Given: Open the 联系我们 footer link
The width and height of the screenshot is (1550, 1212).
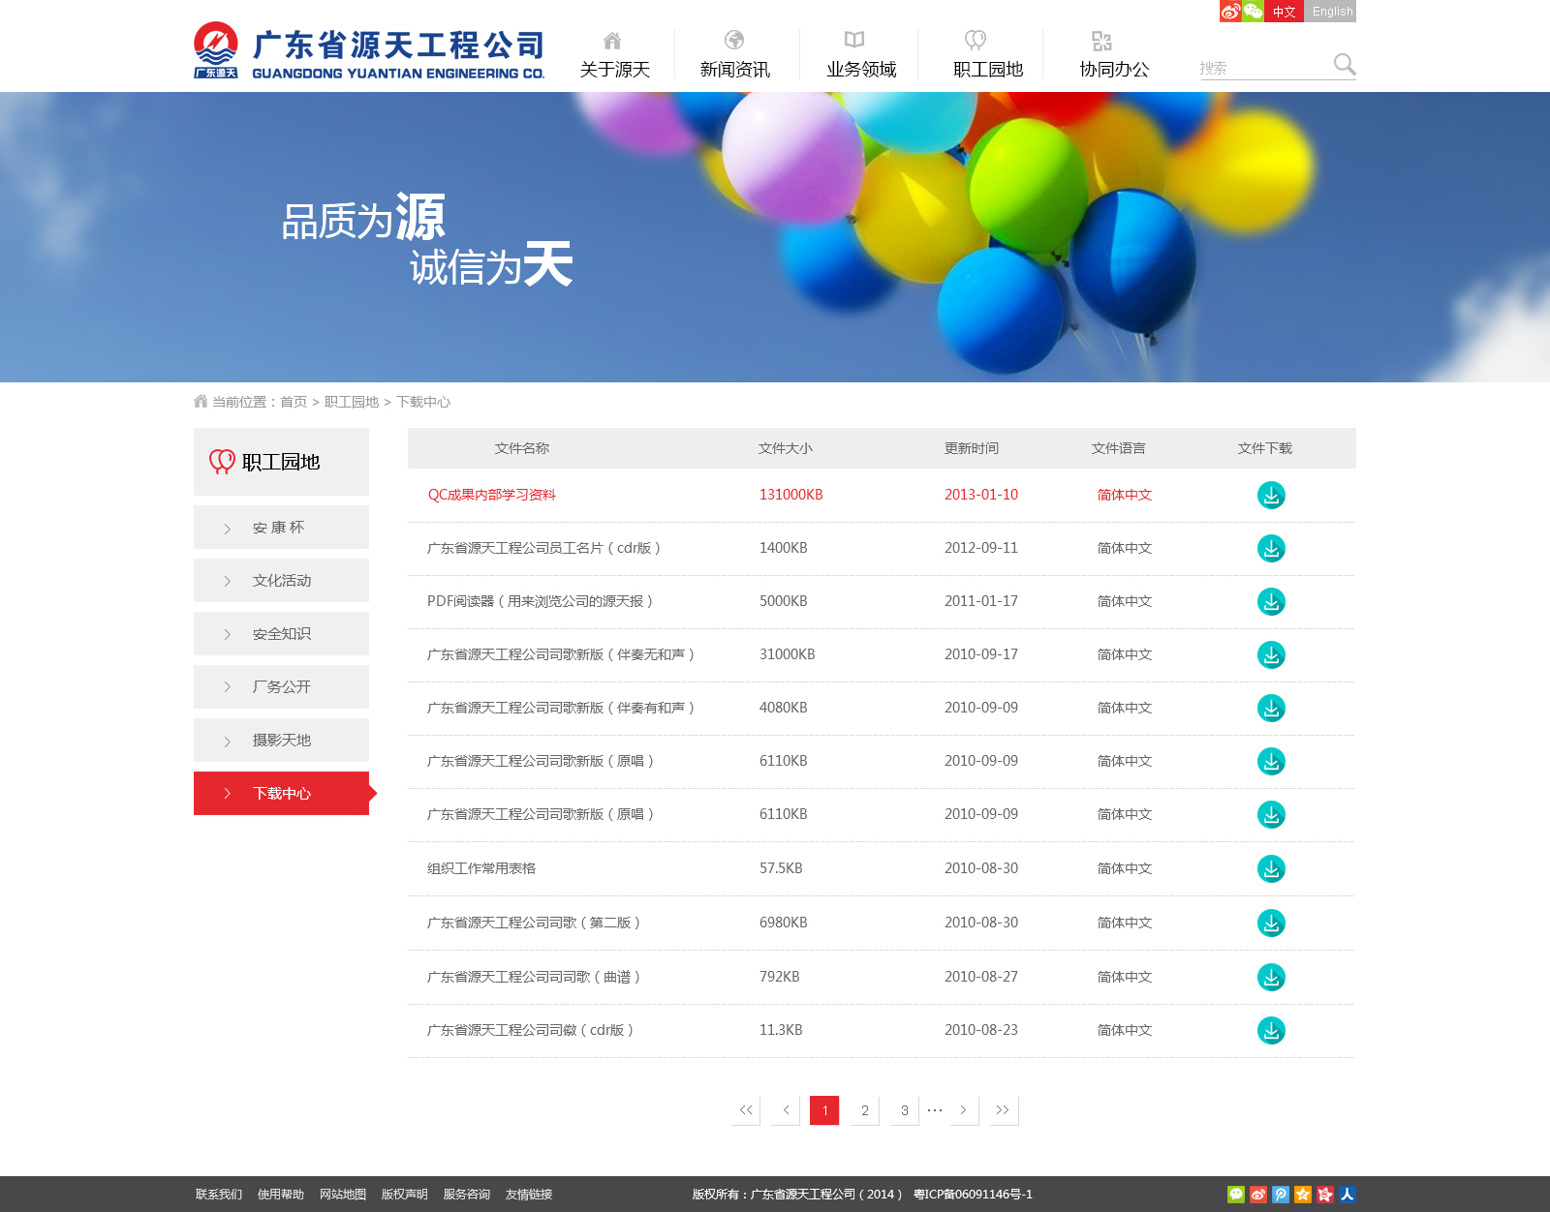Looking at the screenshot, I should click(x=219, y=1195).
